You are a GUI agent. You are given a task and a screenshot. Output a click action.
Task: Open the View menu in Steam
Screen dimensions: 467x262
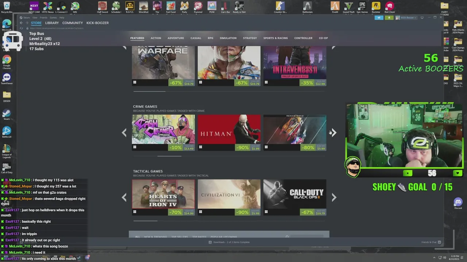(35, 17)
